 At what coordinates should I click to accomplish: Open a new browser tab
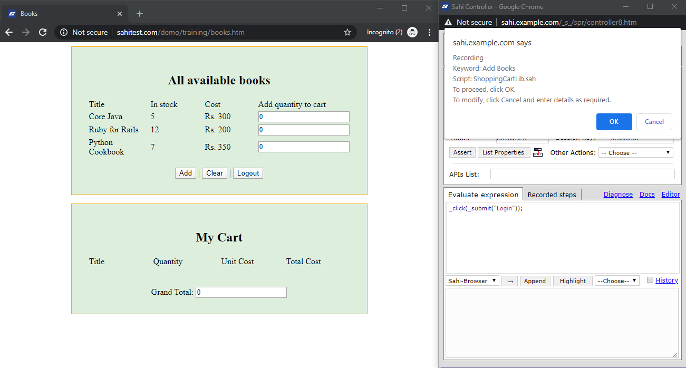(140, 14)
